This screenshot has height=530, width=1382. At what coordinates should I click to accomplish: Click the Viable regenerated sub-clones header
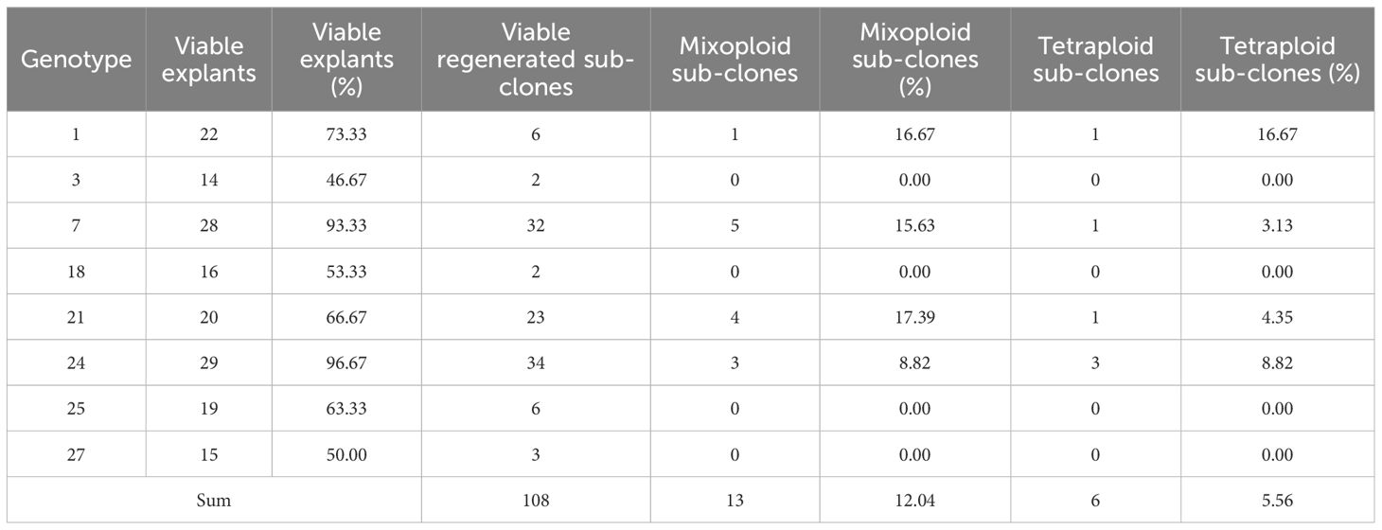tap(536, 60)
